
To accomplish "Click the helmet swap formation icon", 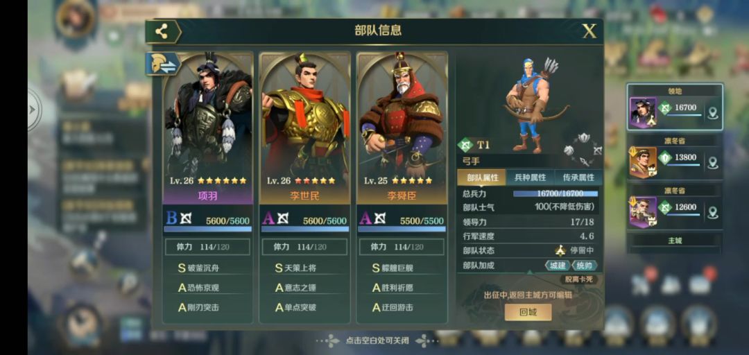I will pyautogui.click(x=162, y=64).
